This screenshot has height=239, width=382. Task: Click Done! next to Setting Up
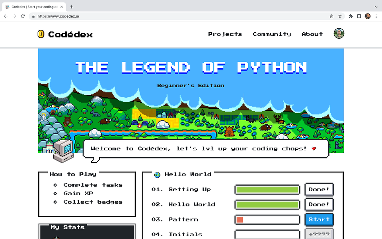(319, 189)
